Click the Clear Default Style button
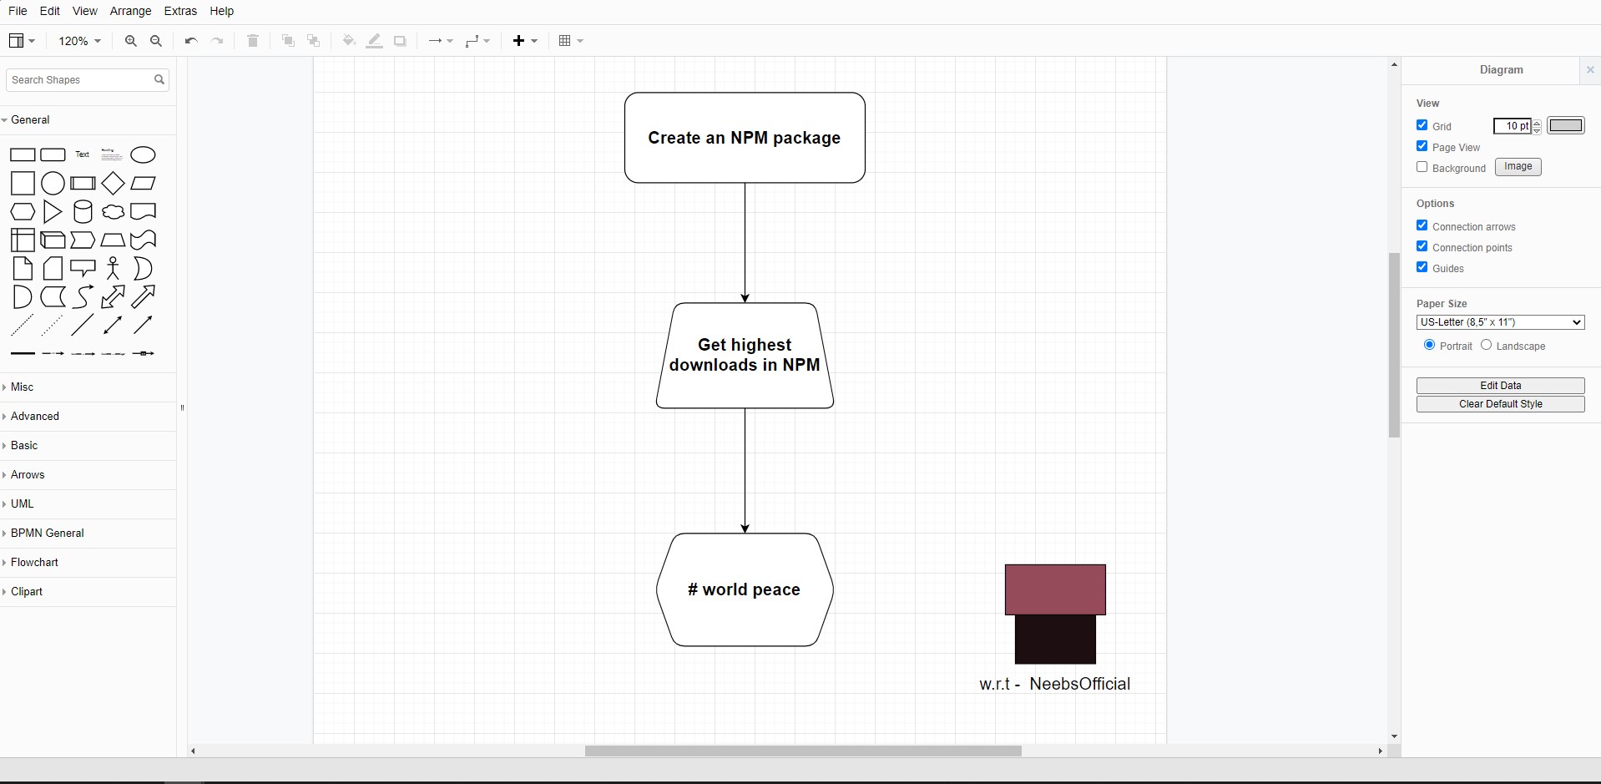 tap(1500, 404)
